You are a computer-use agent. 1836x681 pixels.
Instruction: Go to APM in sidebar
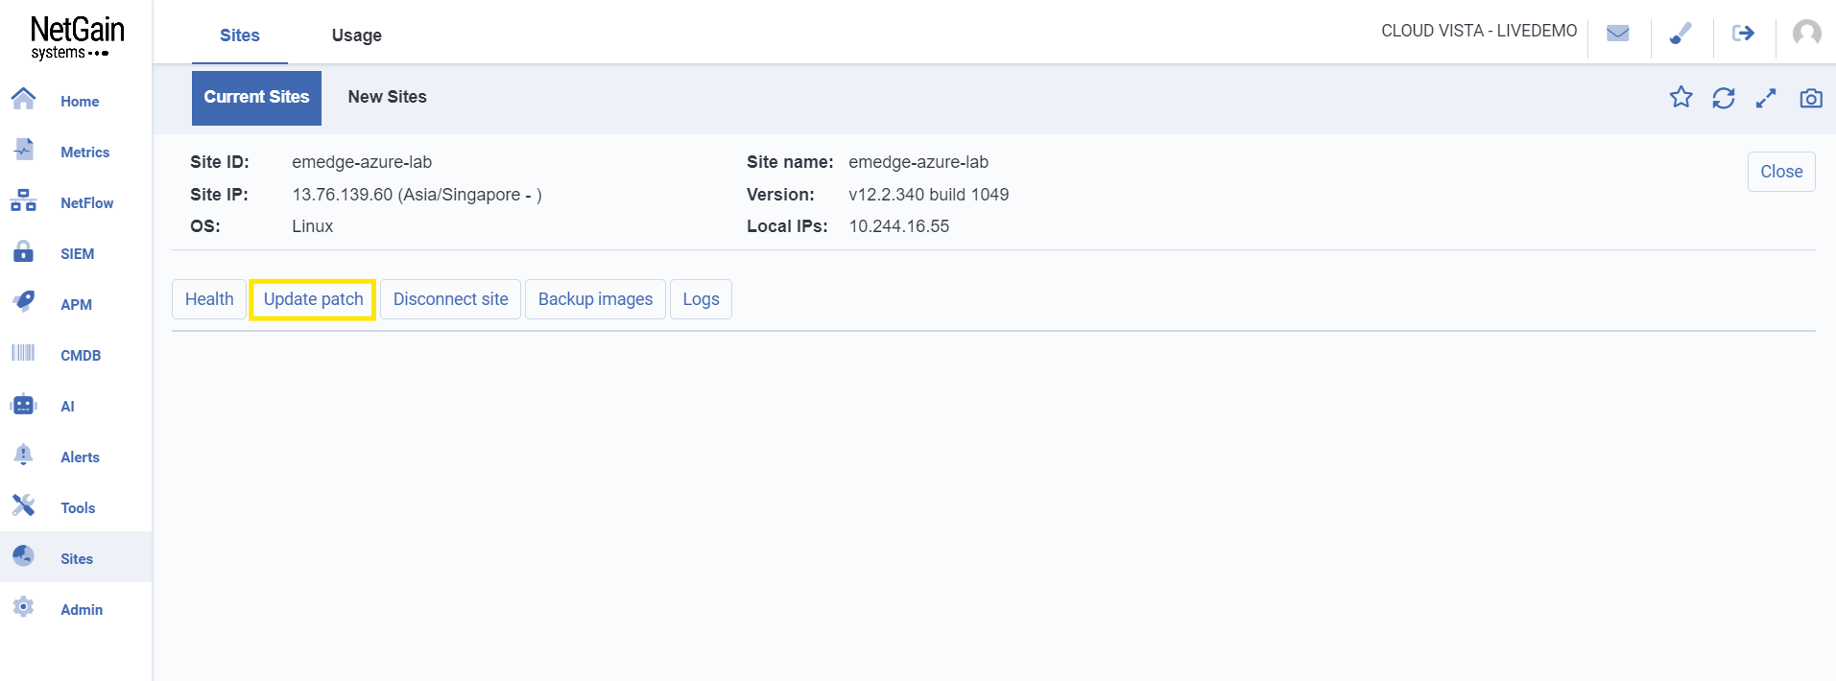[77, 305]
